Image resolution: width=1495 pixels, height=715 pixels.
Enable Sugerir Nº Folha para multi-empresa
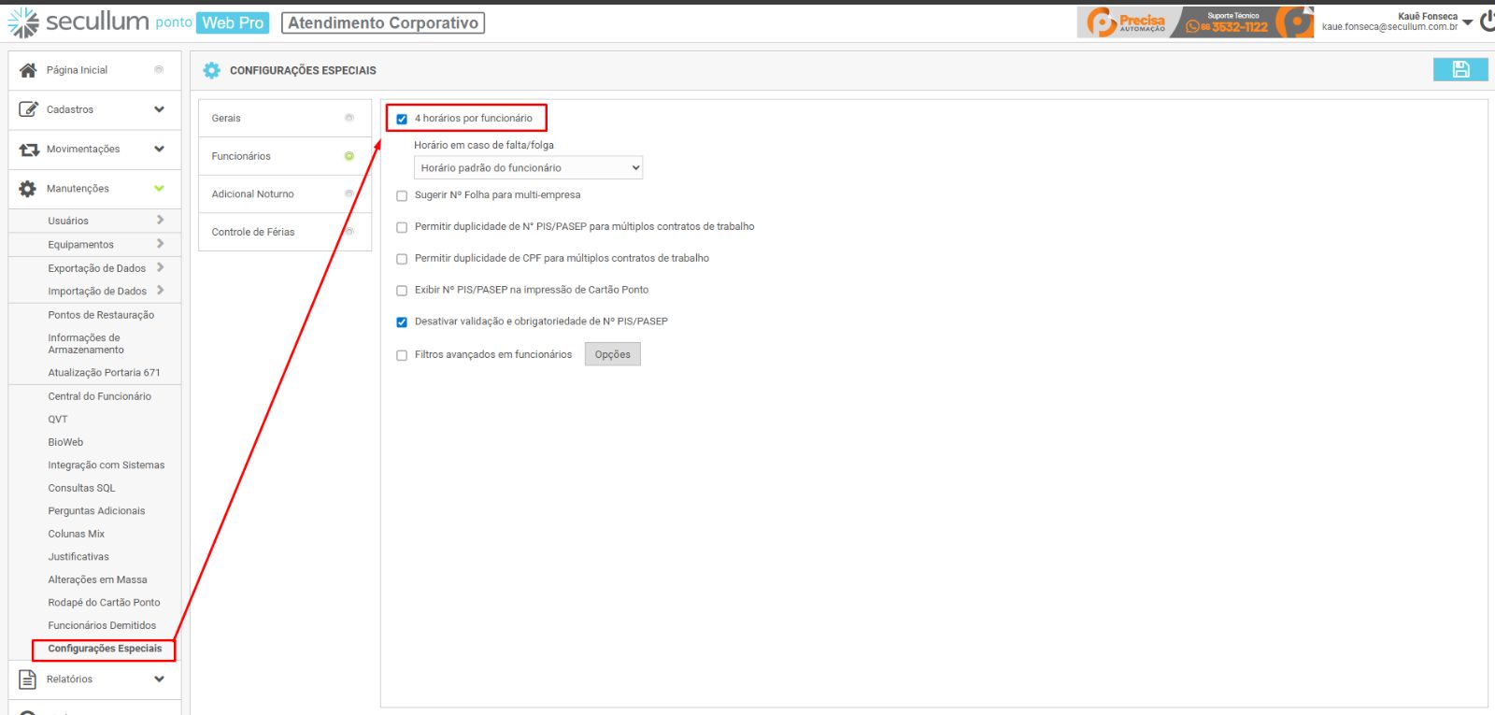tap(402, 196)
